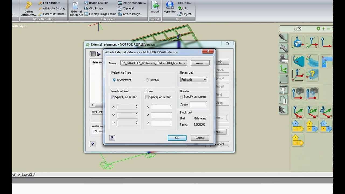
Task: Open UCS palette gear settings icon
Action: [318, 29]
